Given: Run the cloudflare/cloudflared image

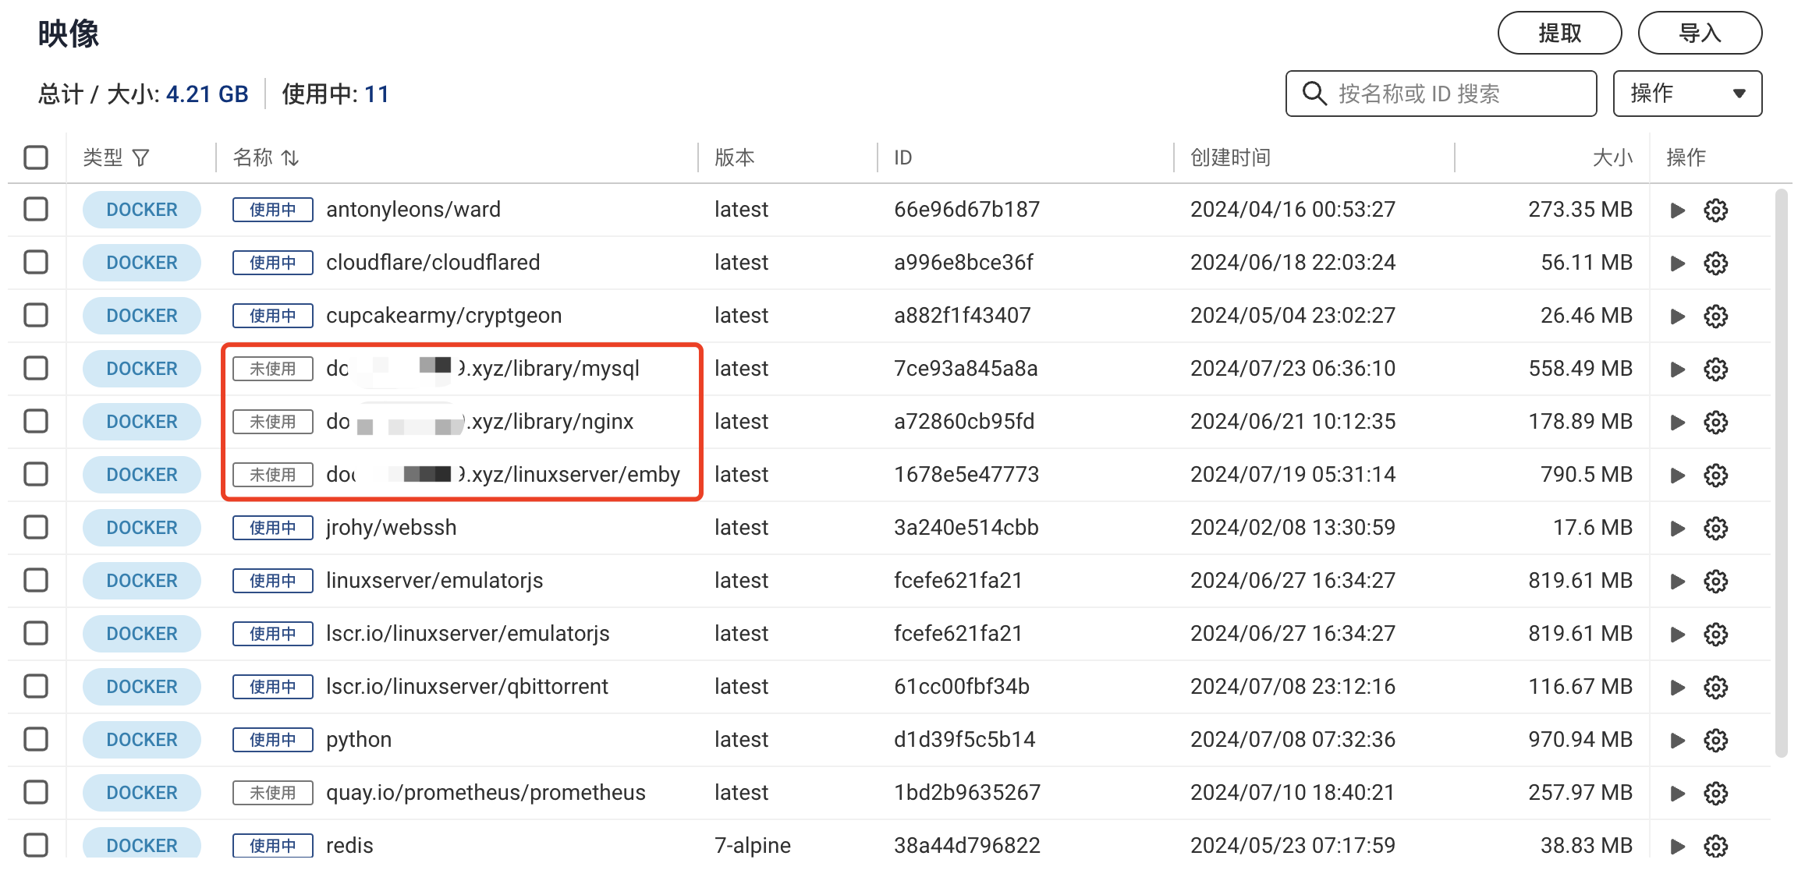Looking at the screenshot, I should pyautogui.click(x=1677, y=263).
